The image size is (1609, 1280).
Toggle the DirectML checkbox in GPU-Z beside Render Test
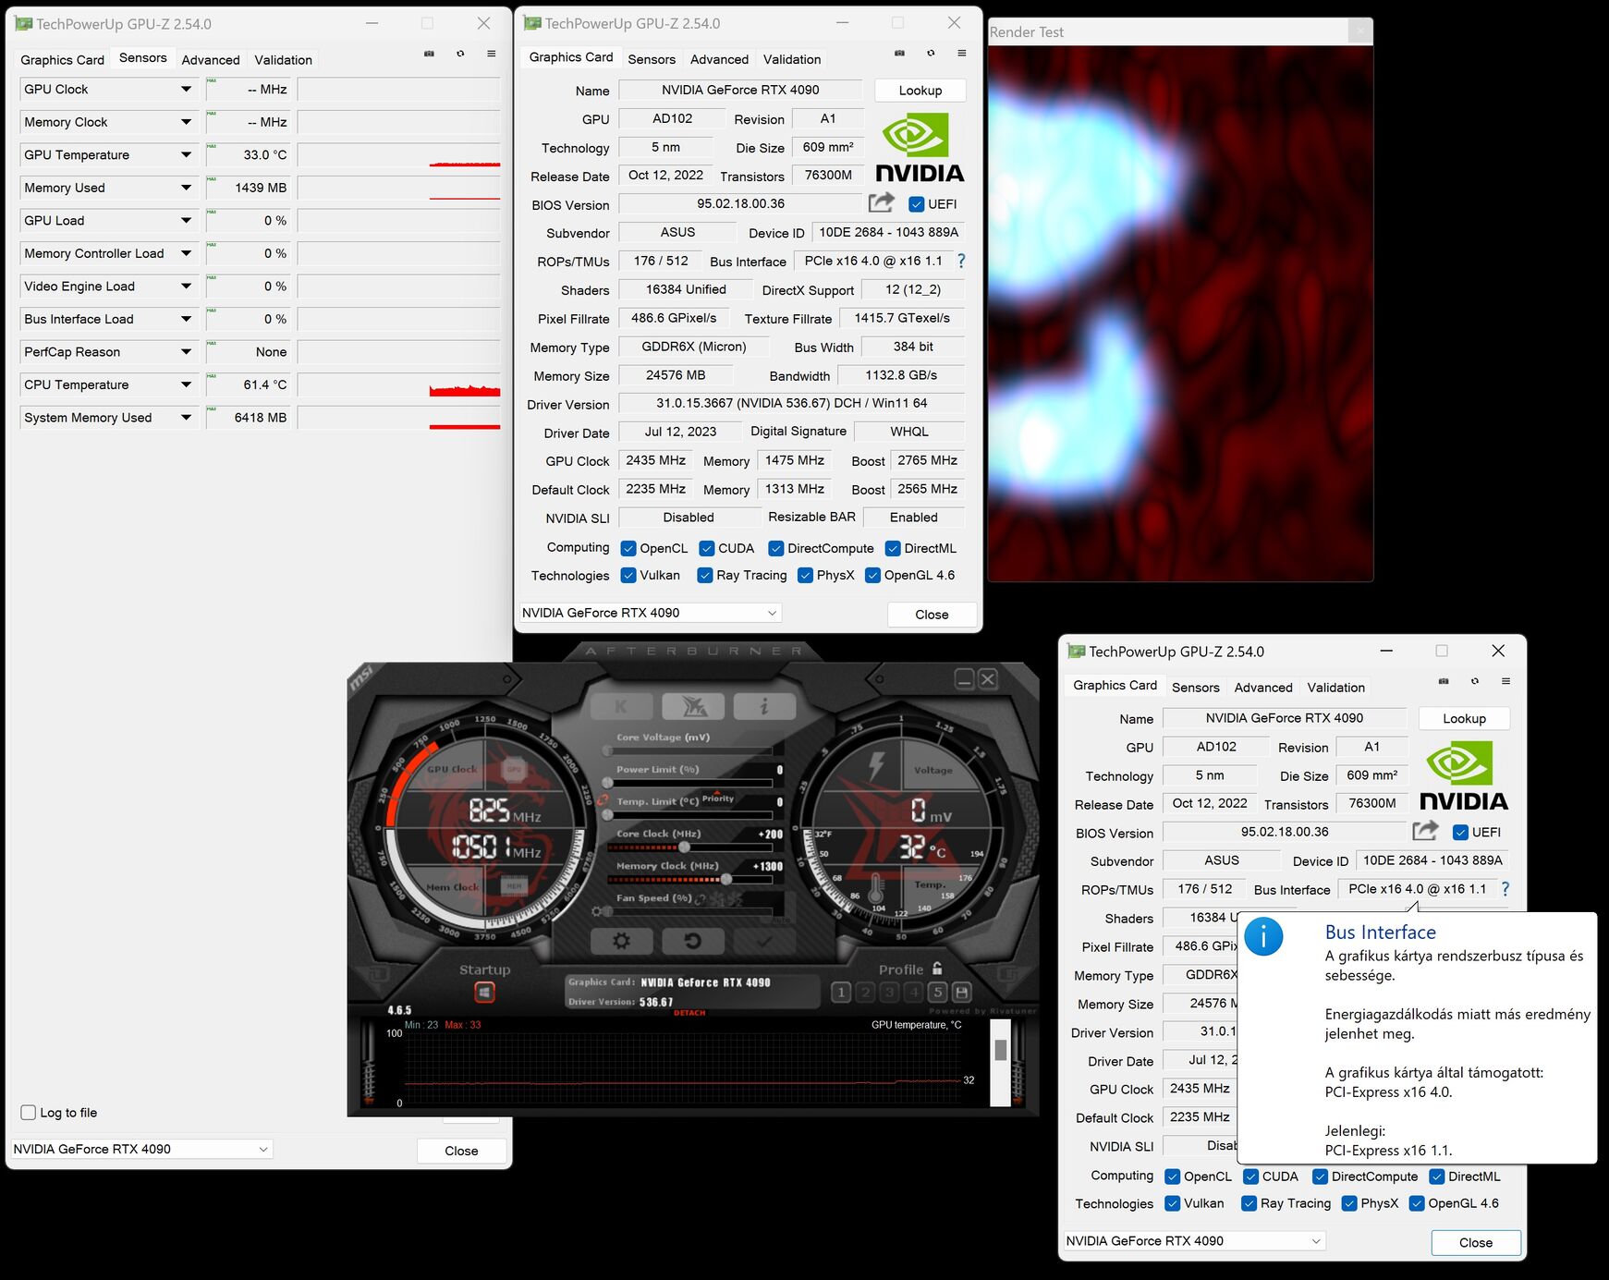(x=893, y=548)
